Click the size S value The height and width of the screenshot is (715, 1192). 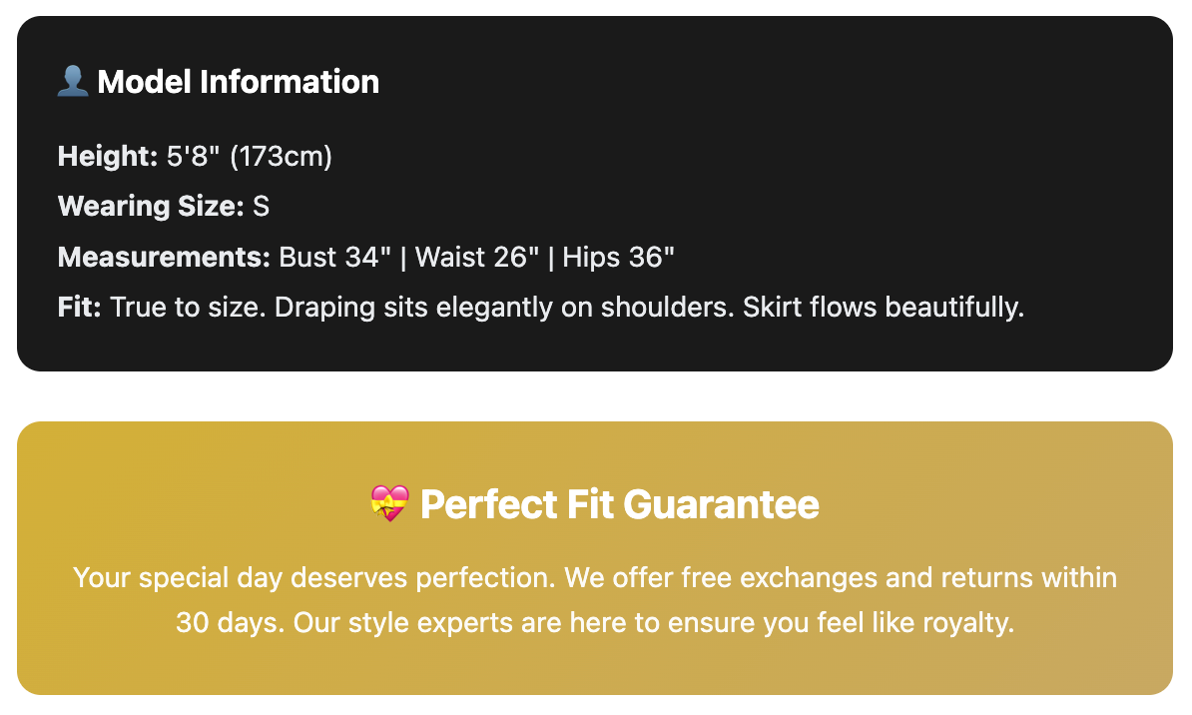(262, 206)
